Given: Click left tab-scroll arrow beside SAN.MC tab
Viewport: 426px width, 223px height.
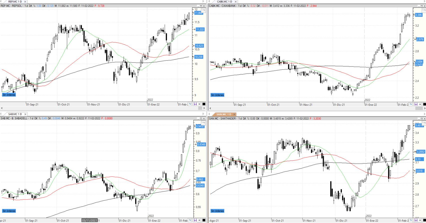Looking at the screenshot, I should coord(209,114).
